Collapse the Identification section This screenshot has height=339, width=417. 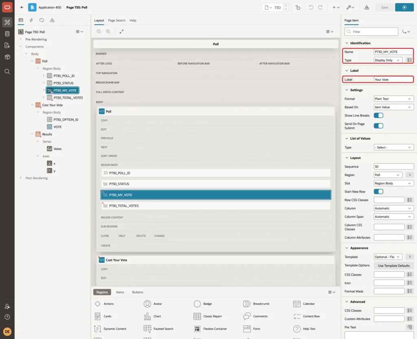point(347,43)
